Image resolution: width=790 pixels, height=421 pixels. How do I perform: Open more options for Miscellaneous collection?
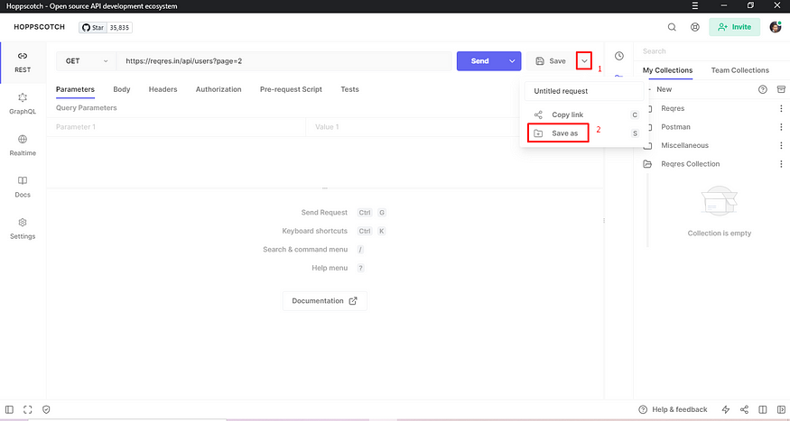[x=781, y=145]
